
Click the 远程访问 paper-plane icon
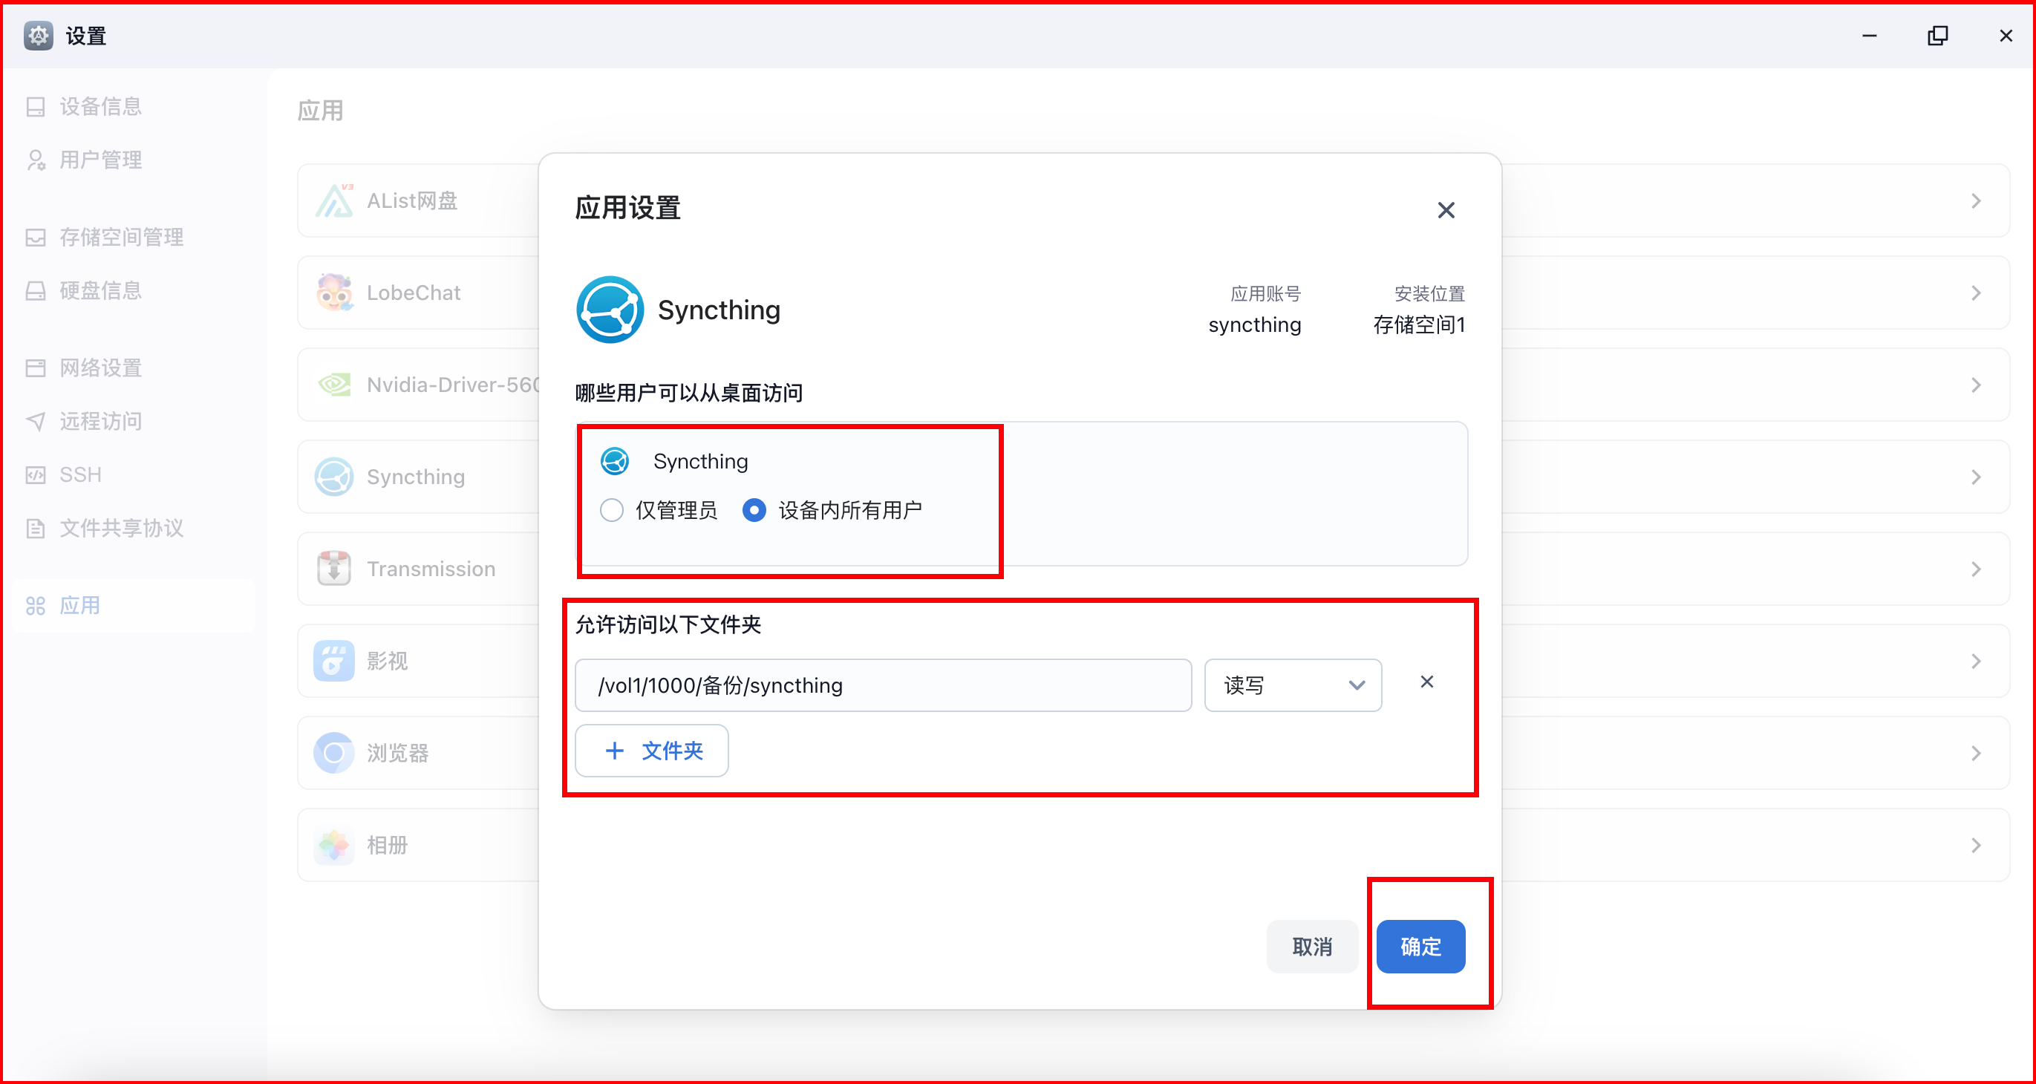[x=36, y=421]
